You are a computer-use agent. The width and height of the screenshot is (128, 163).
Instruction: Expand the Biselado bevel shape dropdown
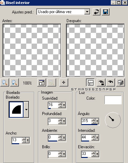click(26, 110)
